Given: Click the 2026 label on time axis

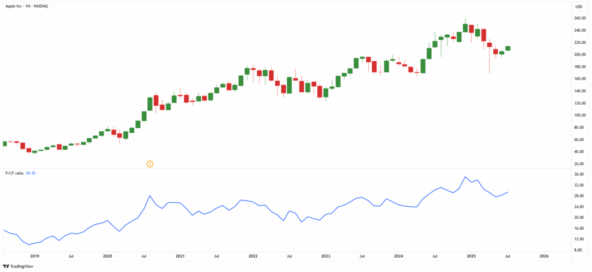Looking at the screenshot, I should pos(544,255).
